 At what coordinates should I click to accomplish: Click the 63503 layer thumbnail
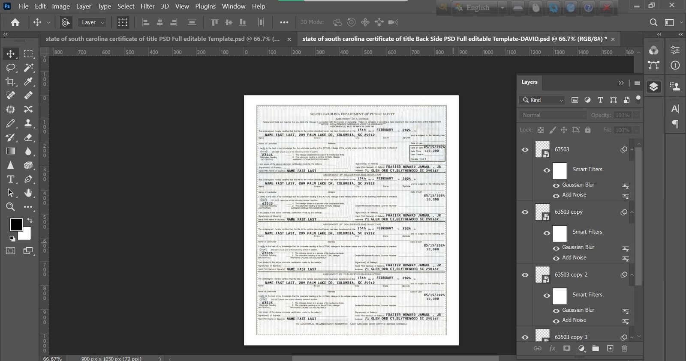tap(542, 150)
